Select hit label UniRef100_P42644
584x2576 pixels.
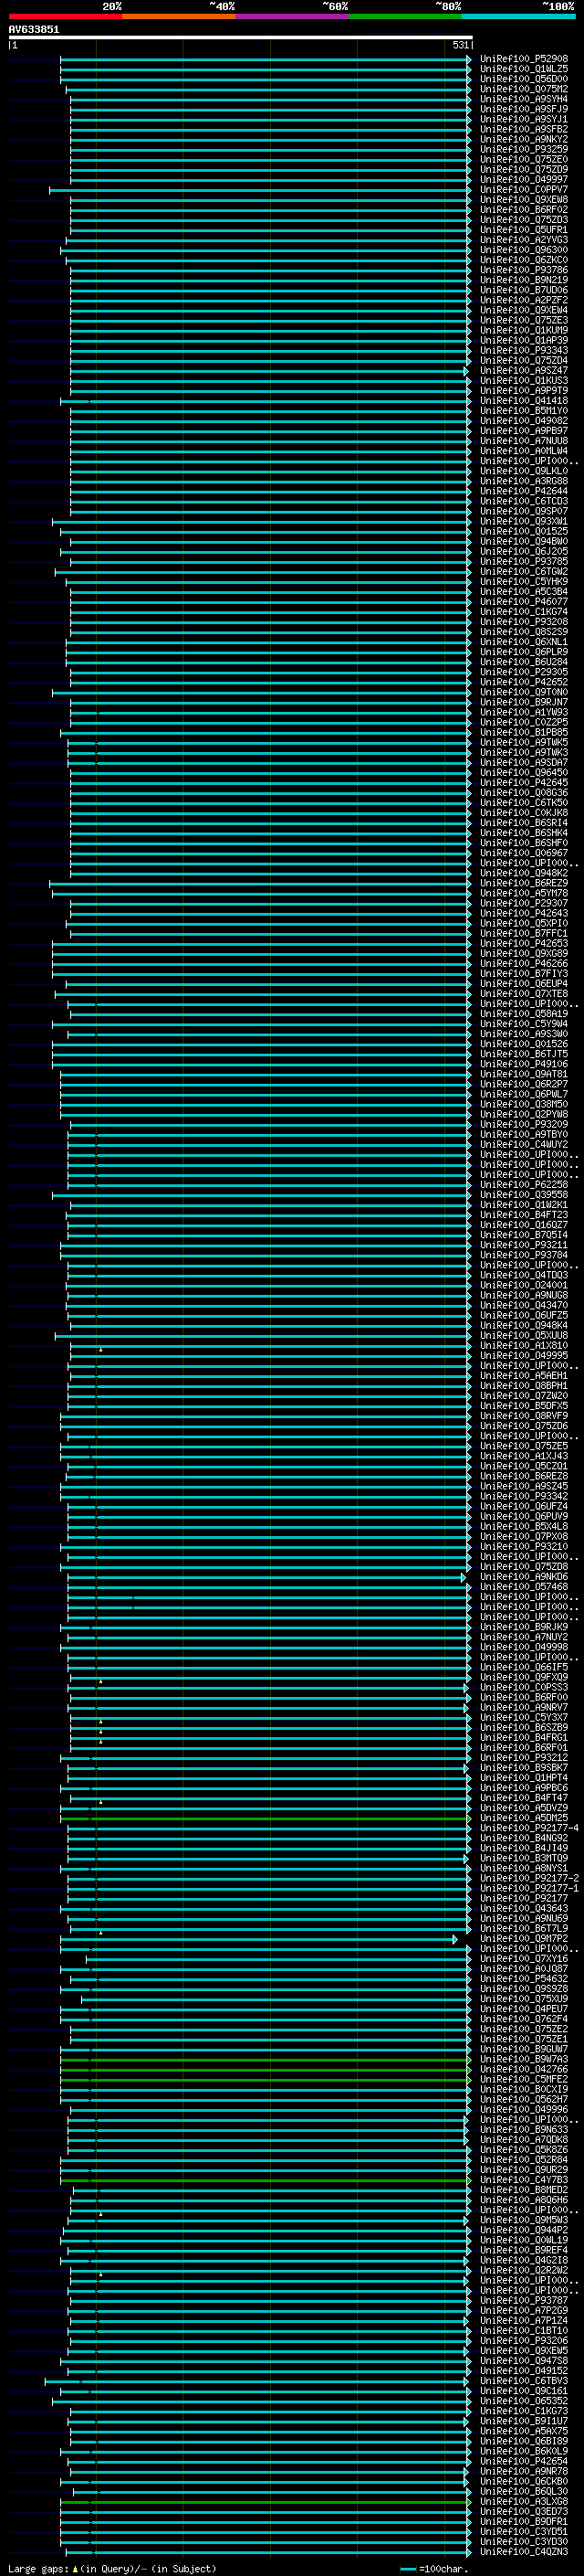[x=524, y=491]
